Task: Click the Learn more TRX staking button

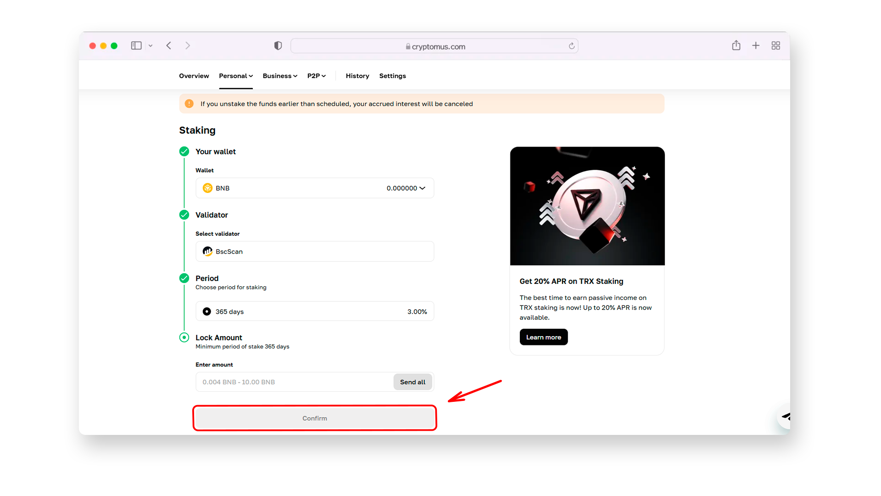Action: [x=543, y=338]
